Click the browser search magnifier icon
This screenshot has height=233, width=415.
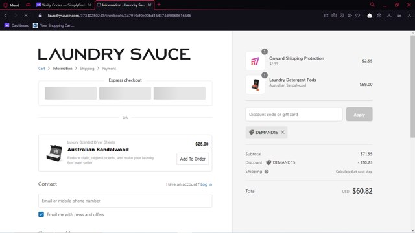372,5
